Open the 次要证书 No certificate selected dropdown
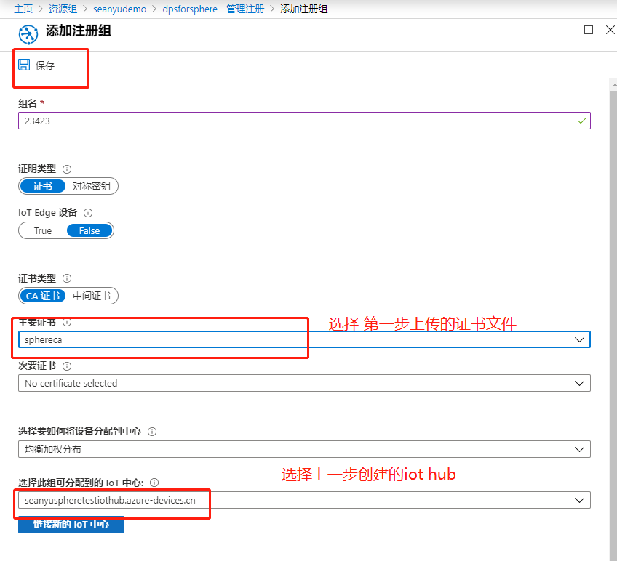Viewport: 617px width, 561px height. click(x=304, y=383)
